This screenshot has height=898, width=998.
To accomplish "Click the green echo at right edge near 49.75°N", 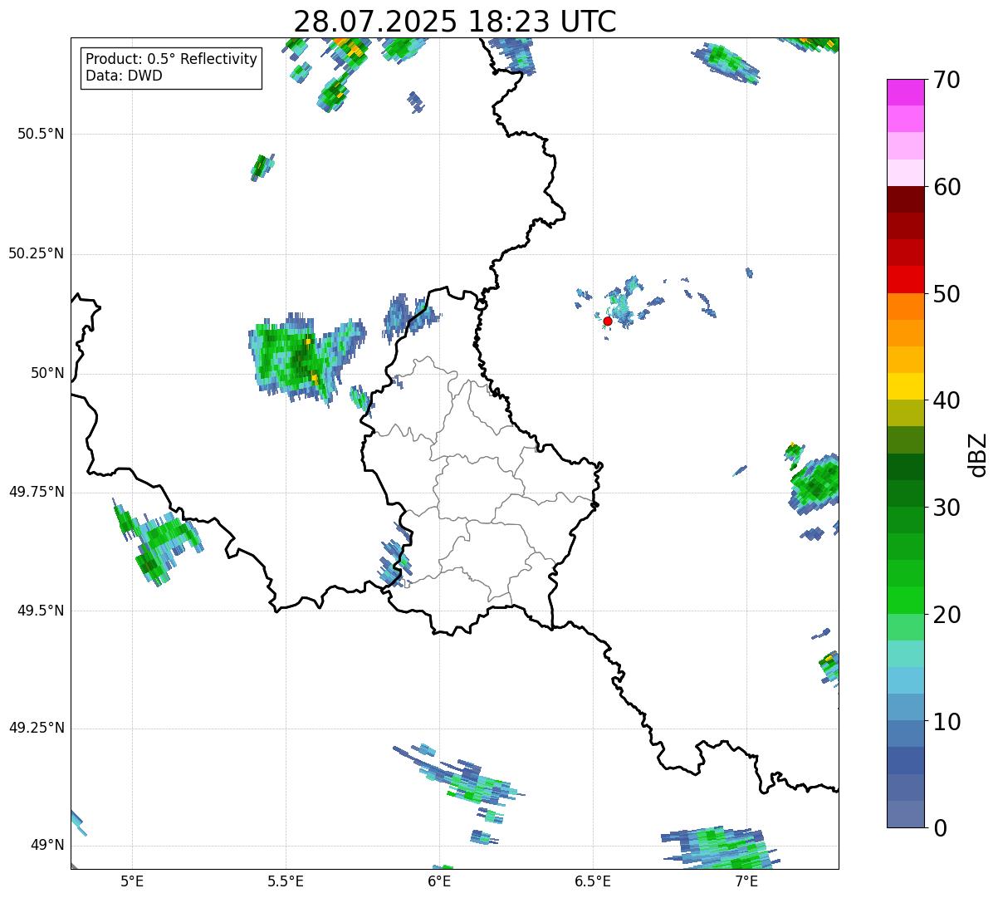I will 815,482.
